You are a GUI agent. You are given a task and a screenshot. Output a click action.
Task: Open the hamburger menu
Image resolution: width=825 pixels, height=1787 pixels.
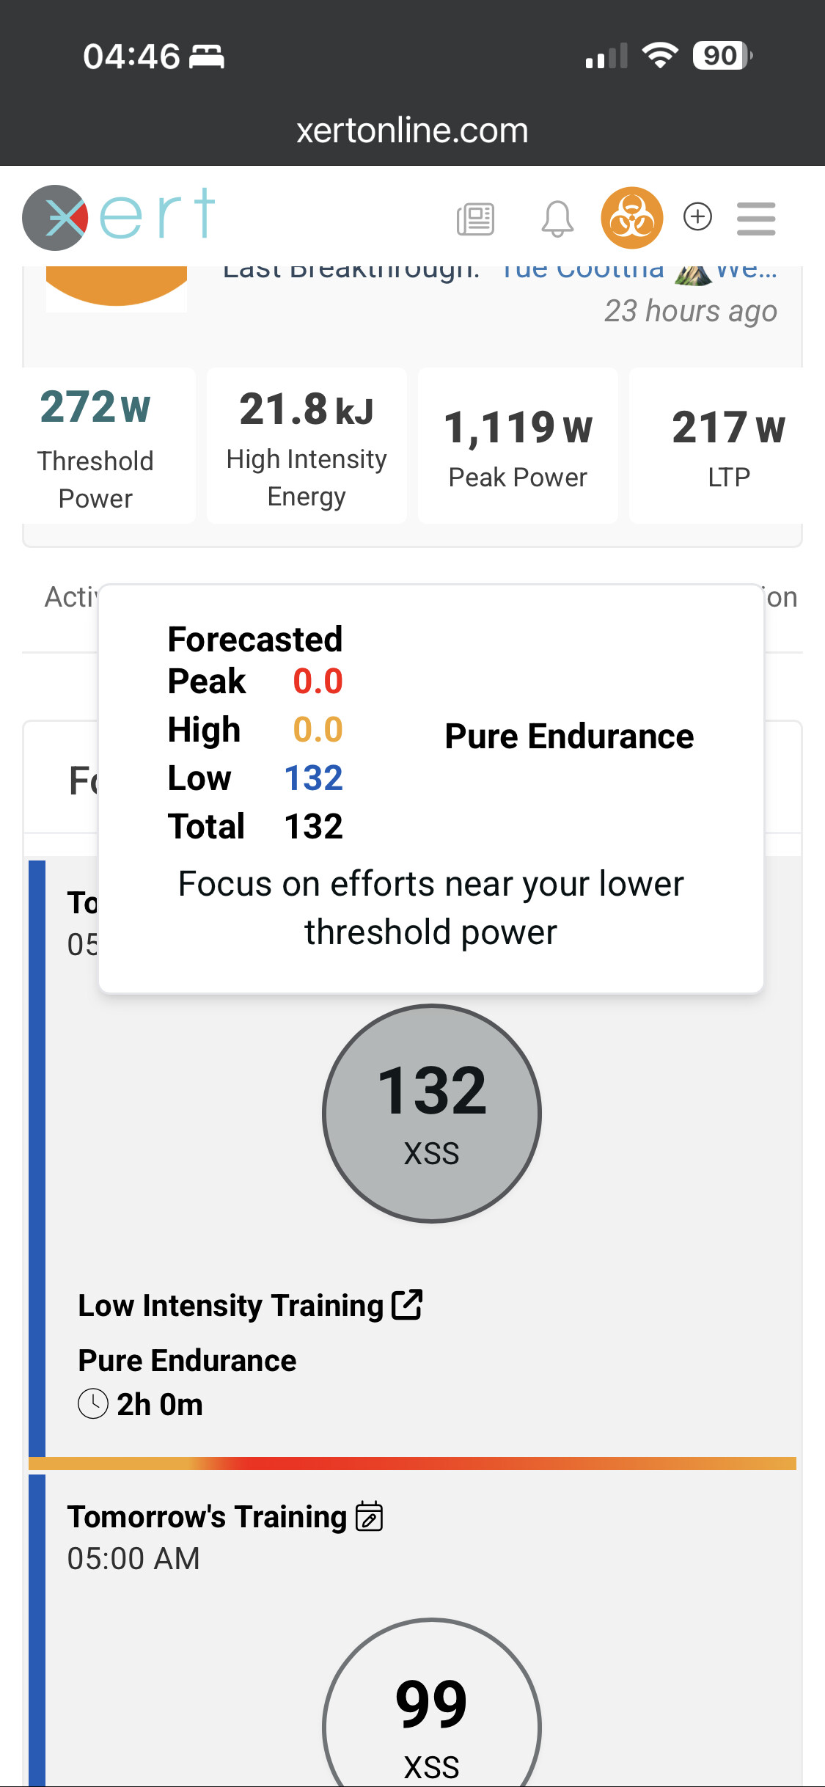click(756, 219)
